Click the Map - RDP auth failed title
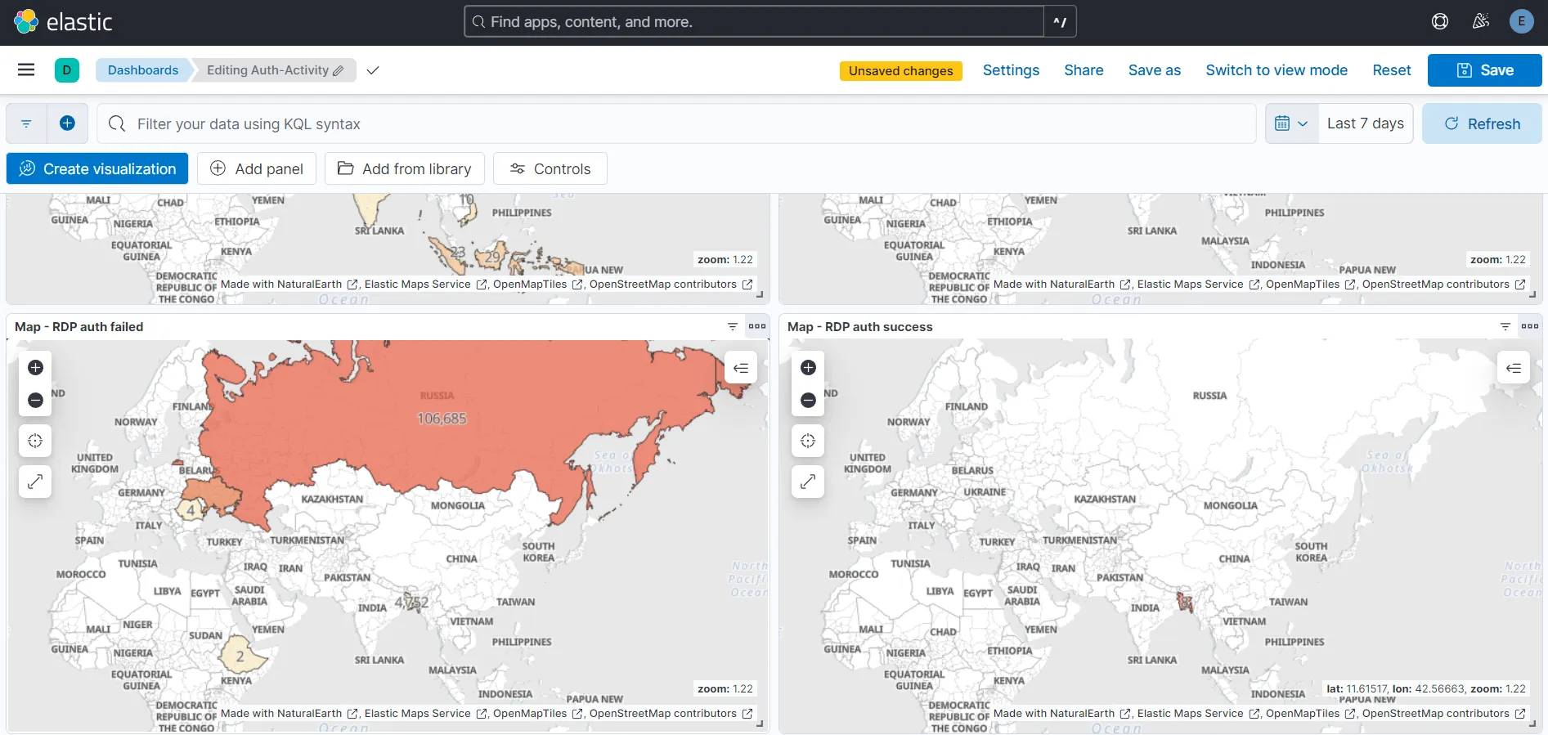Screen dimensions: 1548x735 pos(79,326)
